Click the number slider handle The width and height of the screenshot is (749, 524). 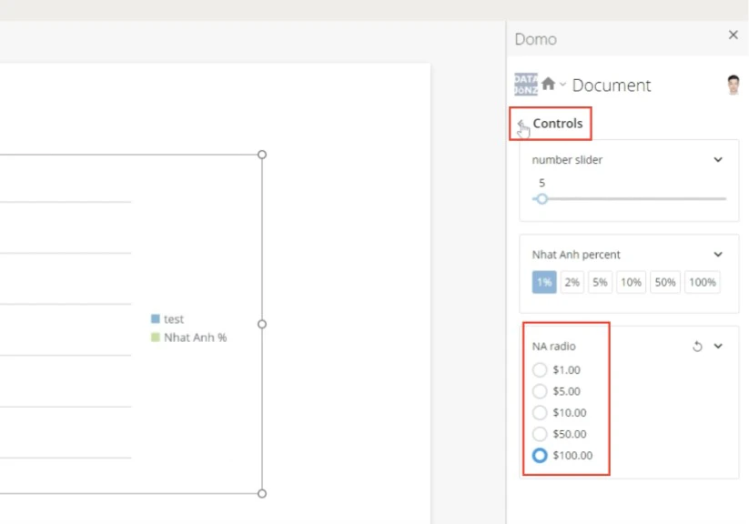click(x=542, y=198)
